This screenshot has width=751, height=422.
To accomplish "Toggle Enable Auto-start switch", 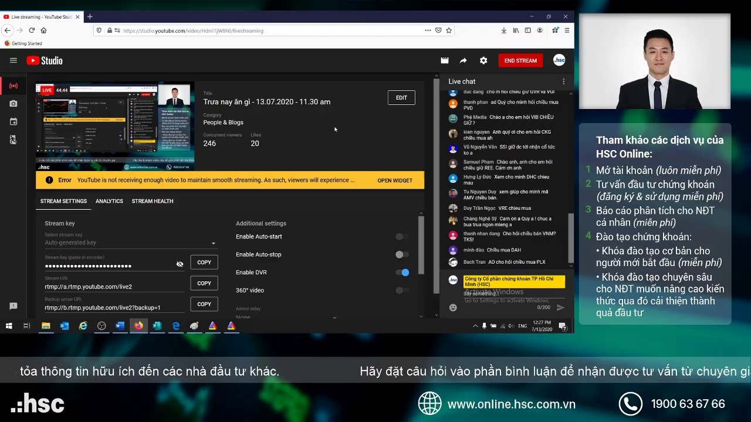I will pyautogui.click(x=402, y=237).
